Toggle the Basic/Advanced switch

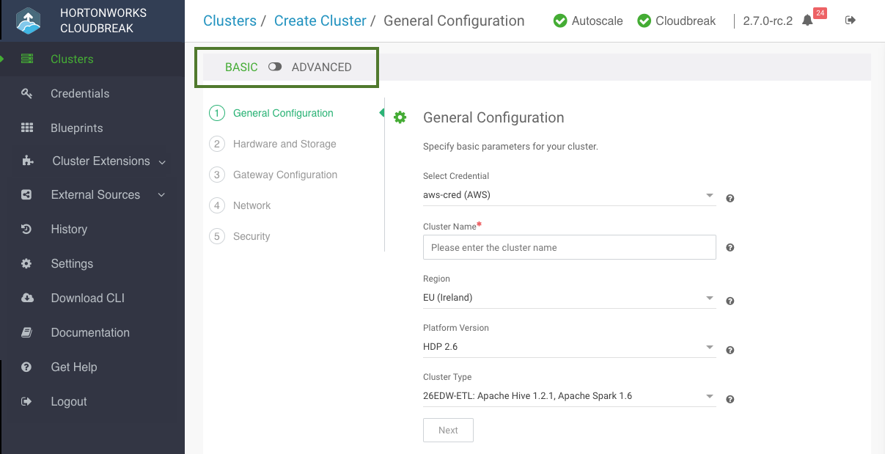click(x=275, y=67)
